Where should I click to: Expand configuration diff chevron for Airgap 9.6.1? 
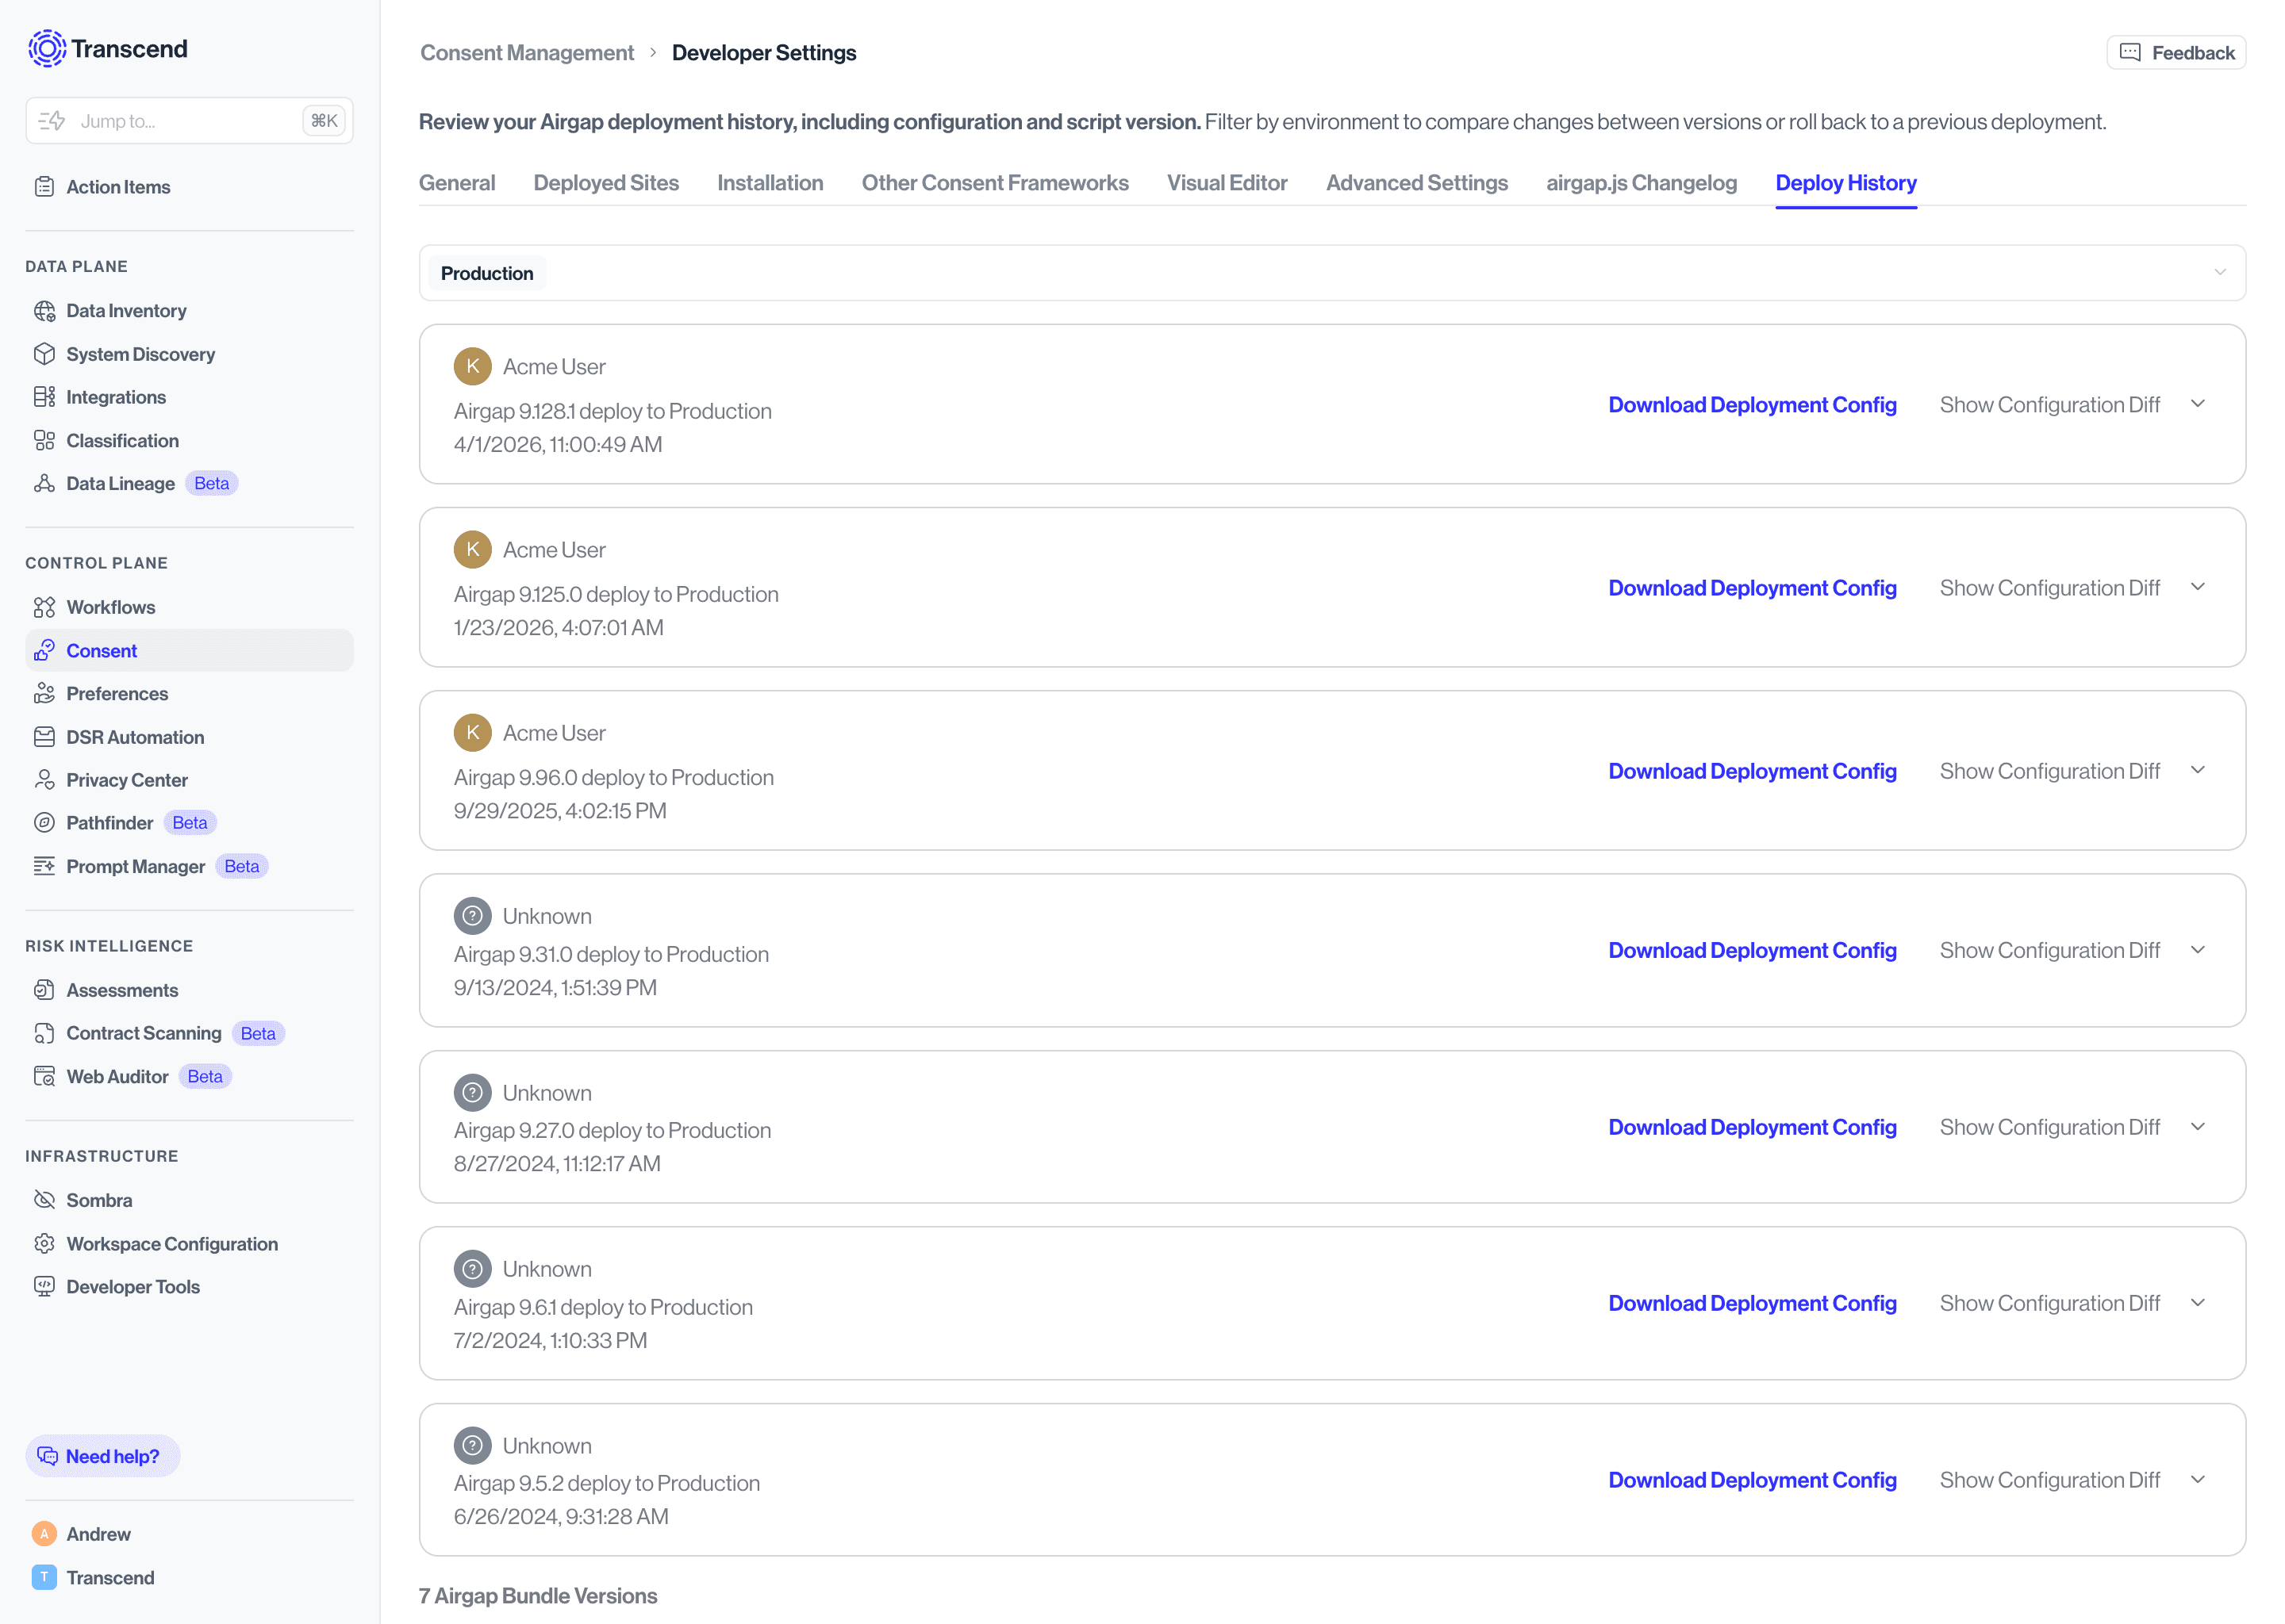pyautogui.click(x=2197, y=1303)
